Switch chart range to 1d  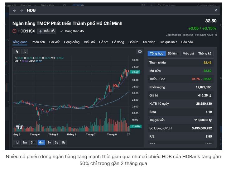click(x=17, y=143)
